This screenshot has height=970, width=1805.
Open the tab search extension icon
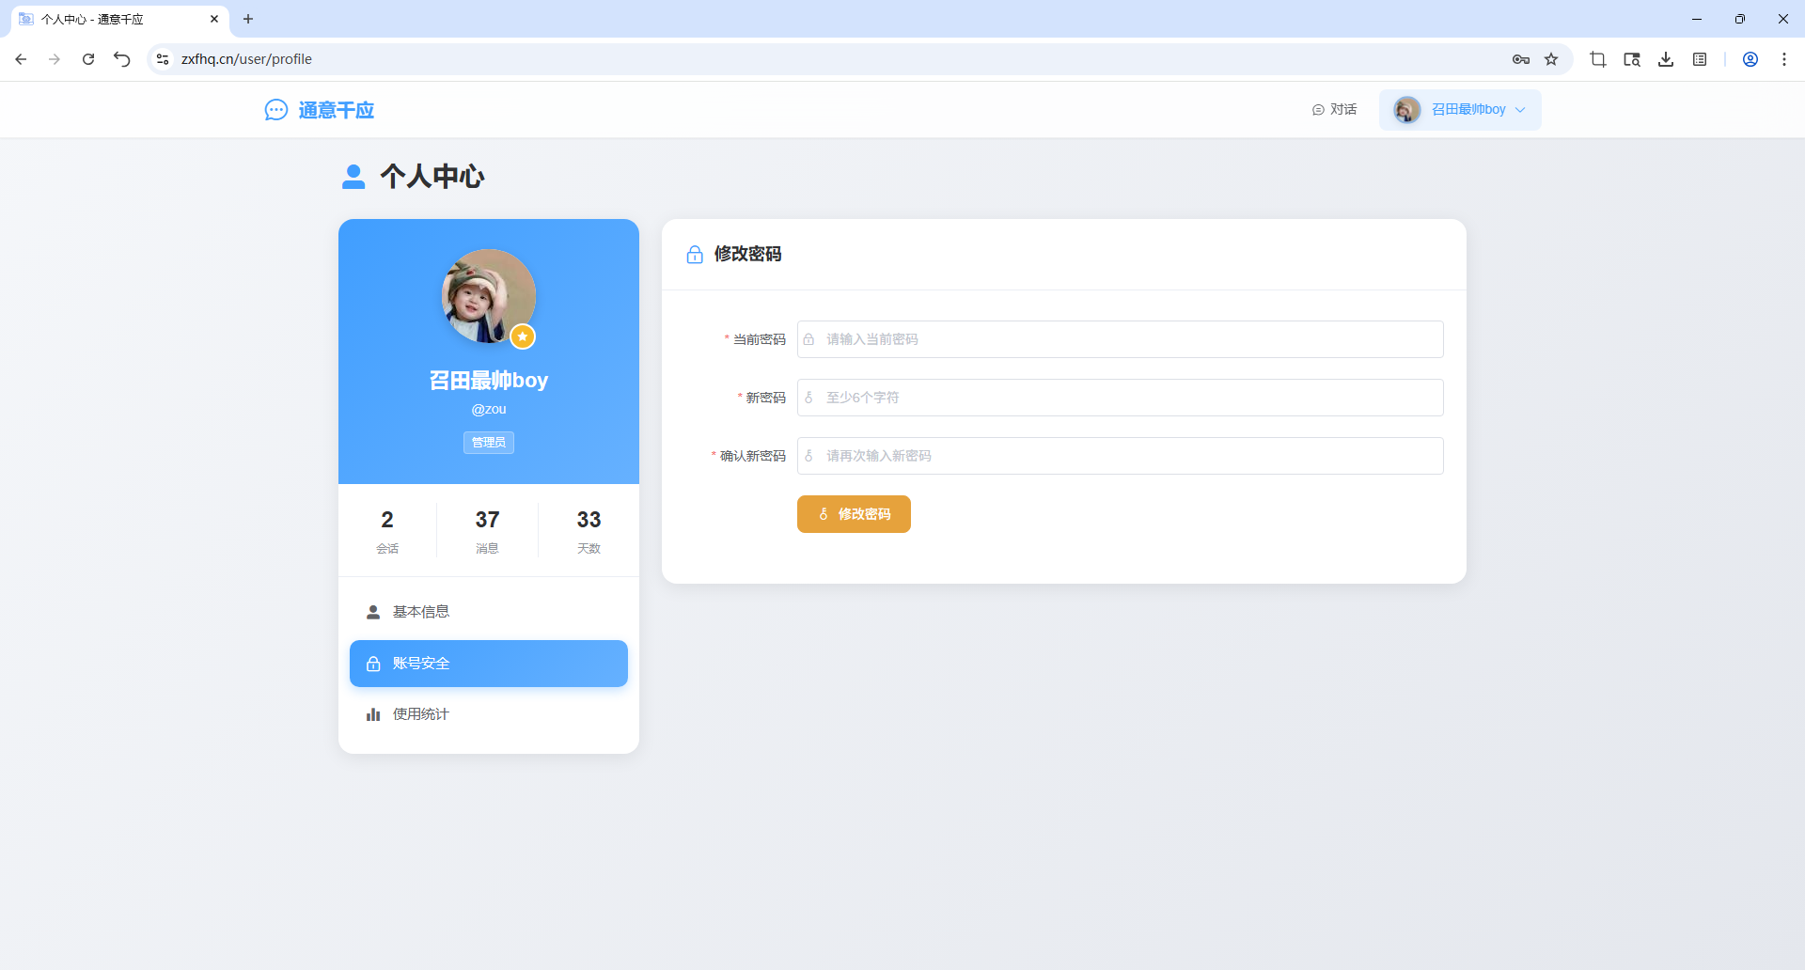click(1632, 59)
